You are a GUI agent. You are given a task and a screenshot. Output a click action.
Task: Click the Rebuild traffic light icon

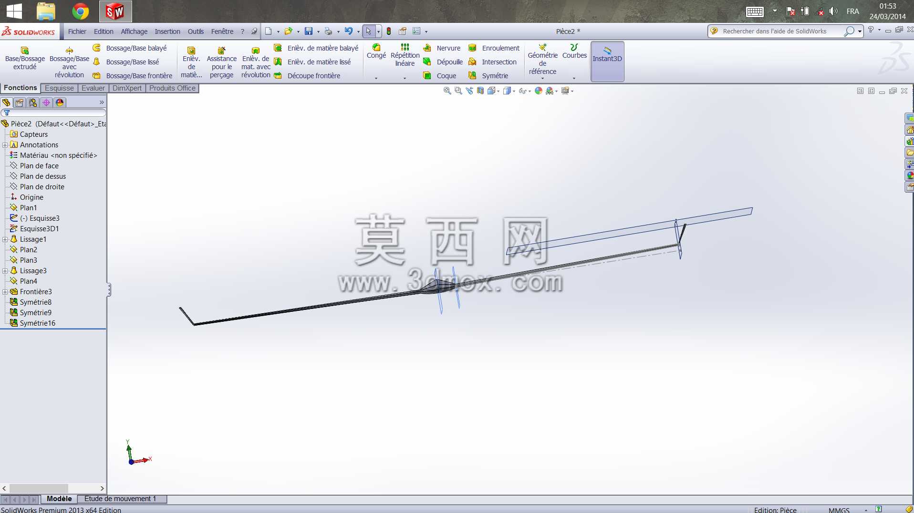[389, 31]
